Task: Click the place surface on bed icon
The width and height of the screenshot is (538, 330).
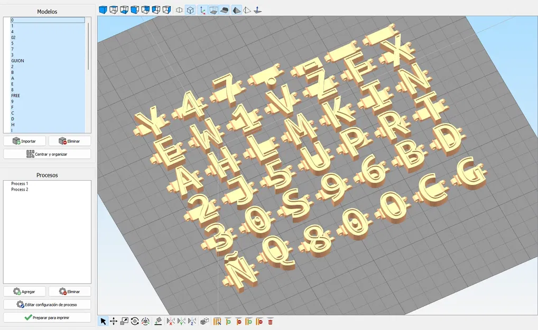Action: [158, 322]
